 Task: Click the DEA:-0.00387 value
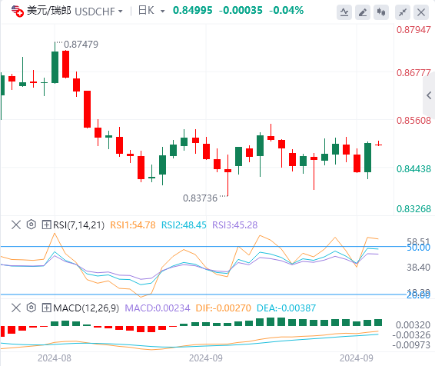coord(287,308)
